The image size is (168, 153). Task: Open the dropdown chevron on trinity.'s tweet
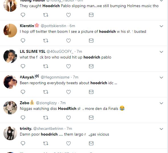pos(161,129)
